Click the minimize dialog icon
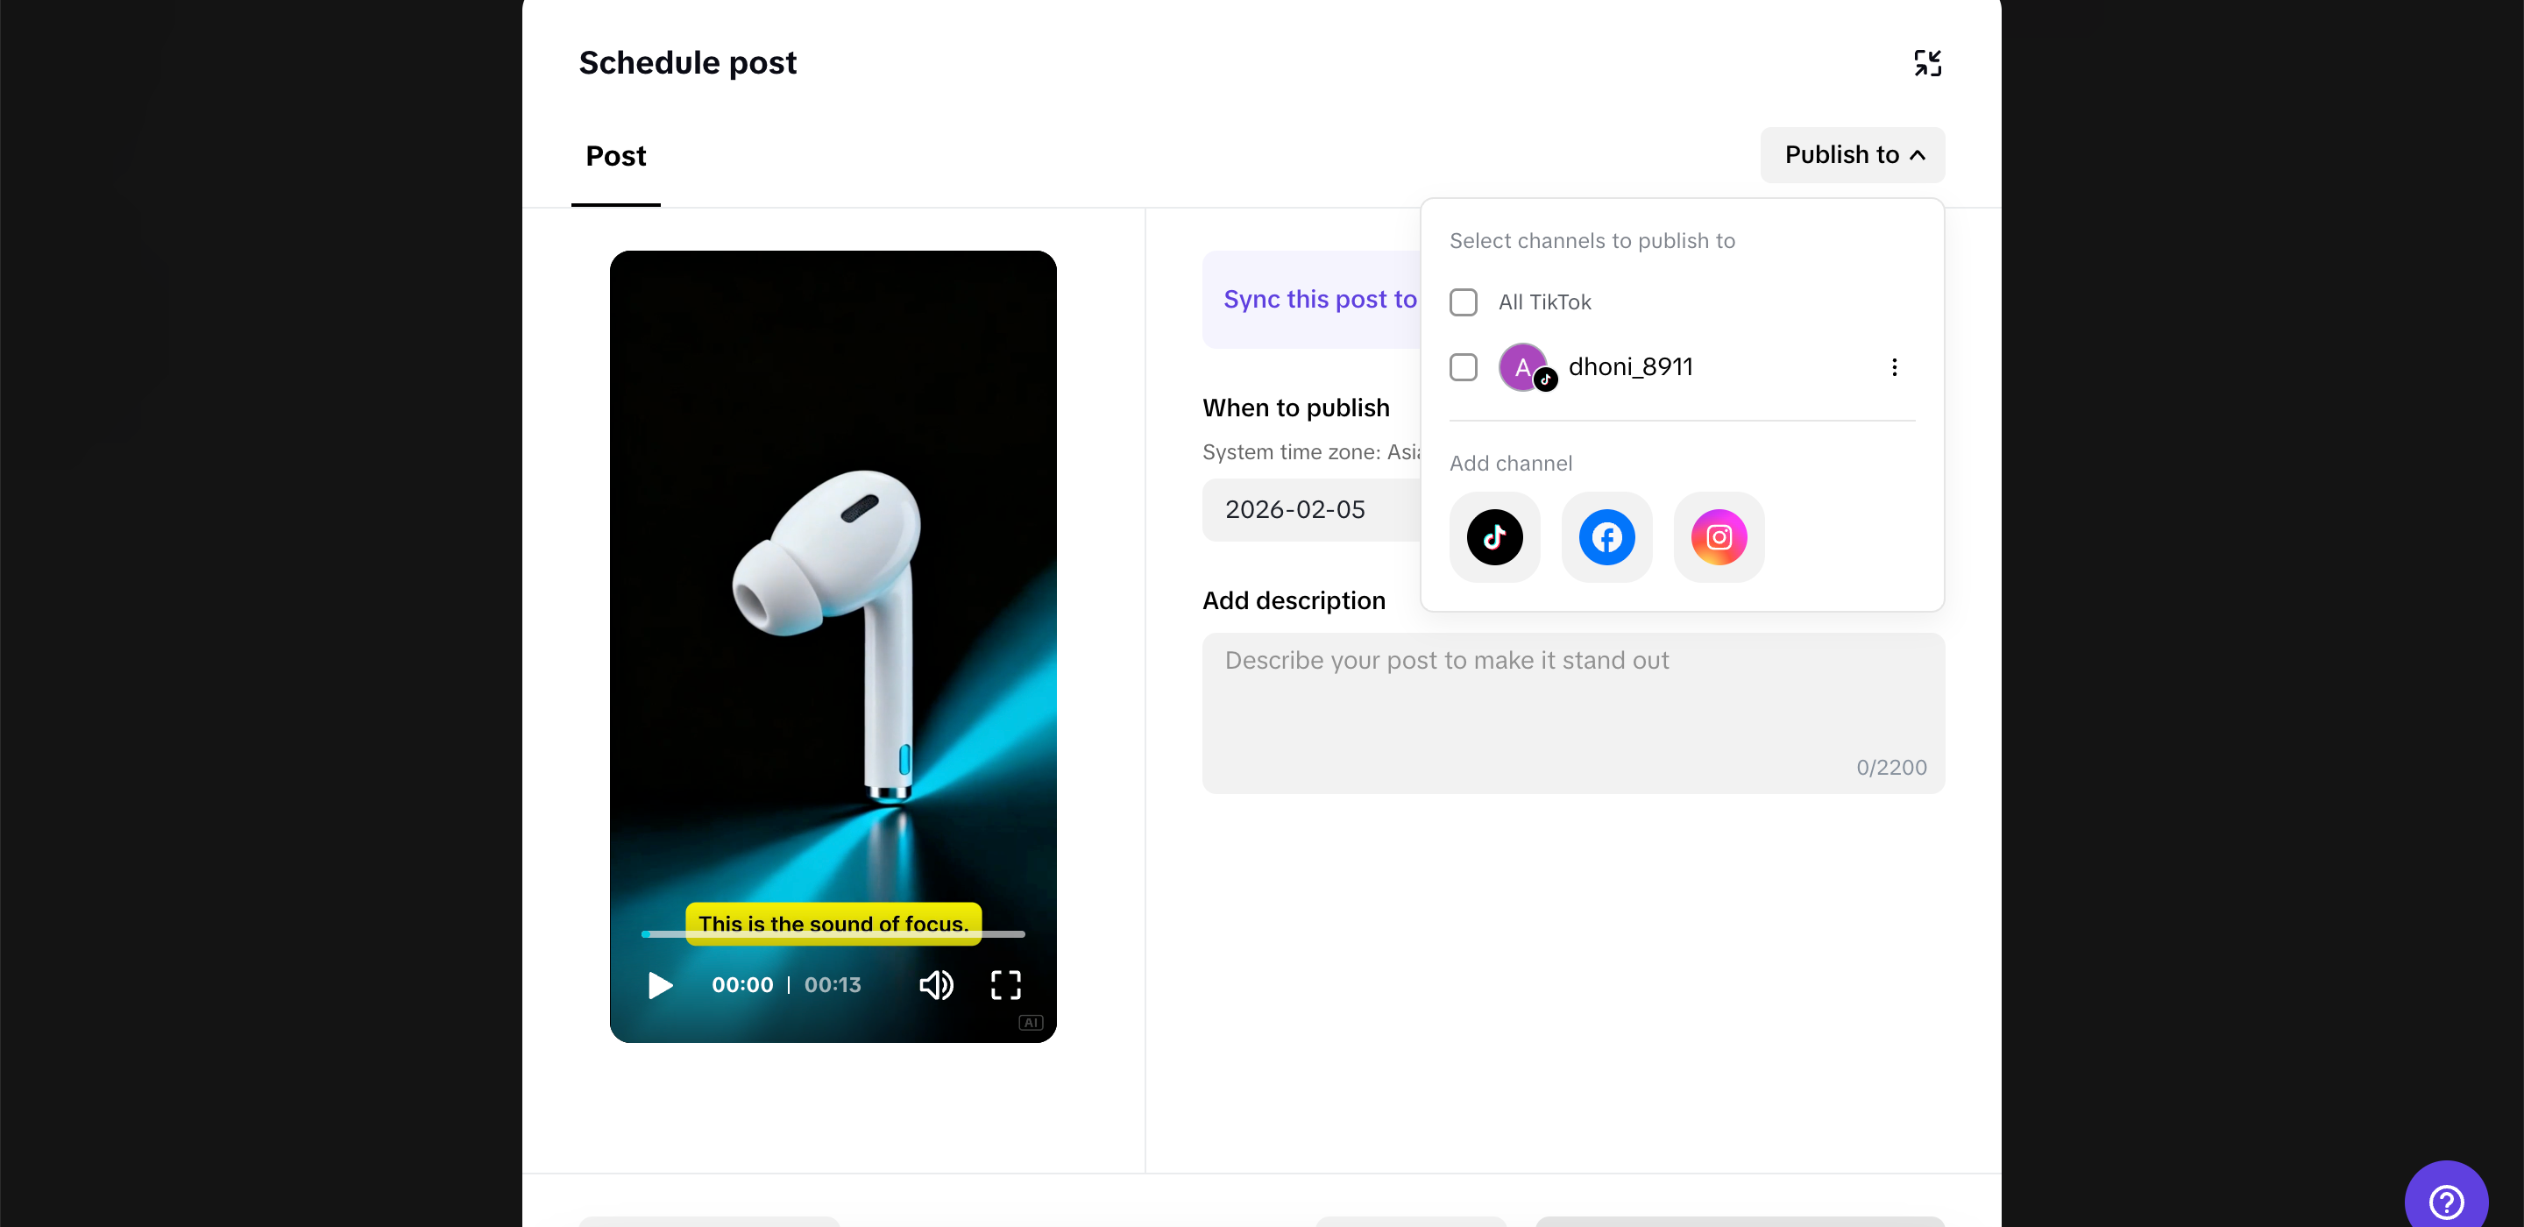The height and width of the screenshot is (1227, 2524). pyautogui.click(x=1926, y=63)
